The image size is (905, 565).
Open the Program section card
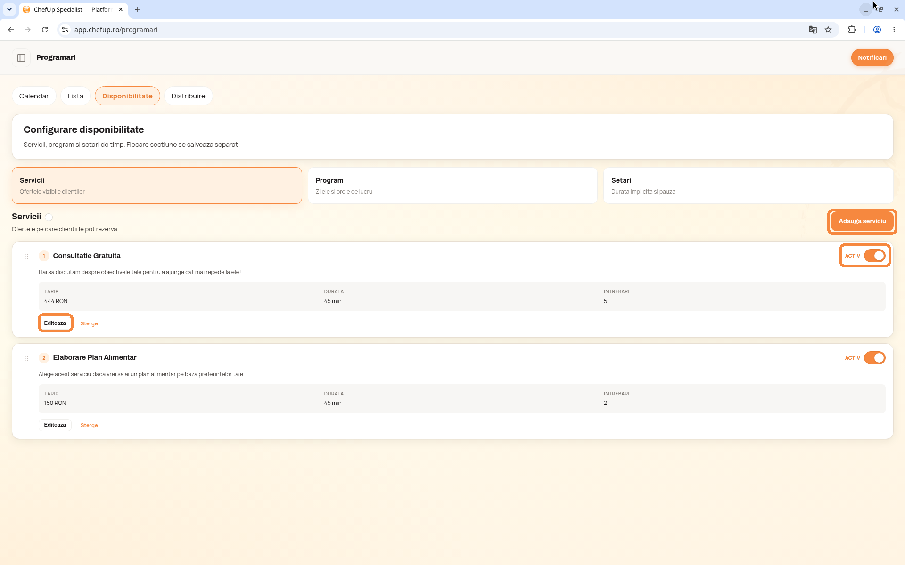[452, 186]
